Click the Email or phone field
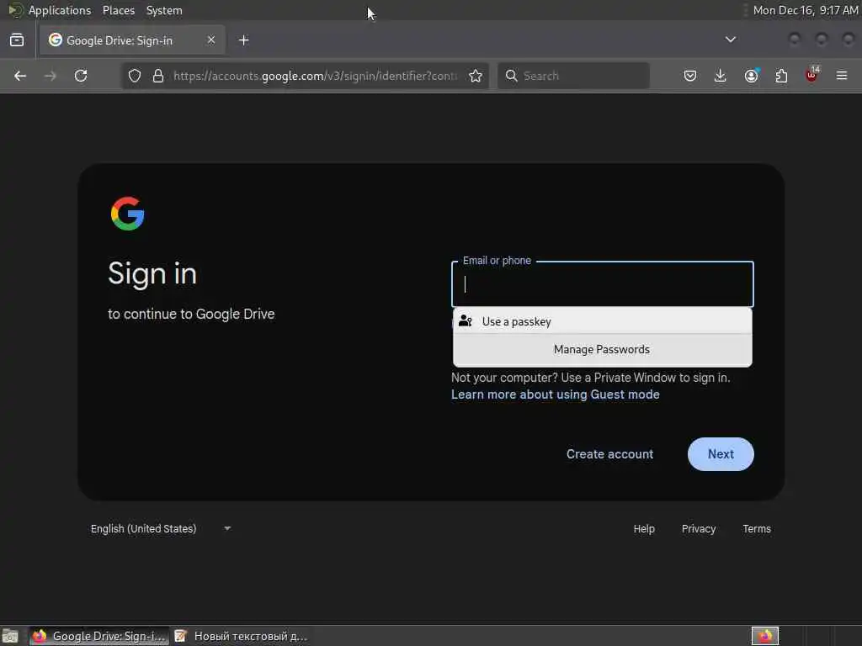 point(603,284)
